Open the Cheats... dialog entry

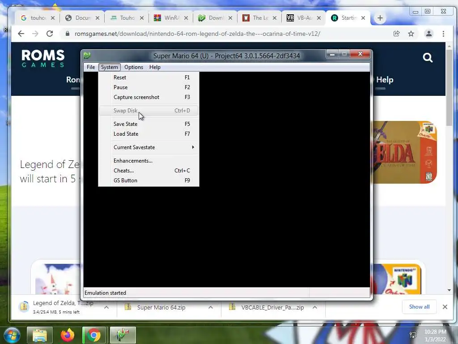coord(148,171)
